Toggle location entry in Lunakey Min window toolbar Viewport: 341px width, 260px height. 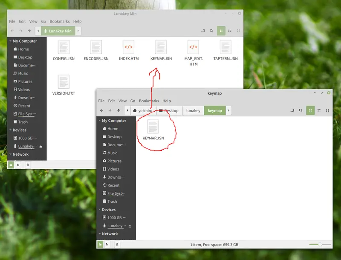point(202,31)
